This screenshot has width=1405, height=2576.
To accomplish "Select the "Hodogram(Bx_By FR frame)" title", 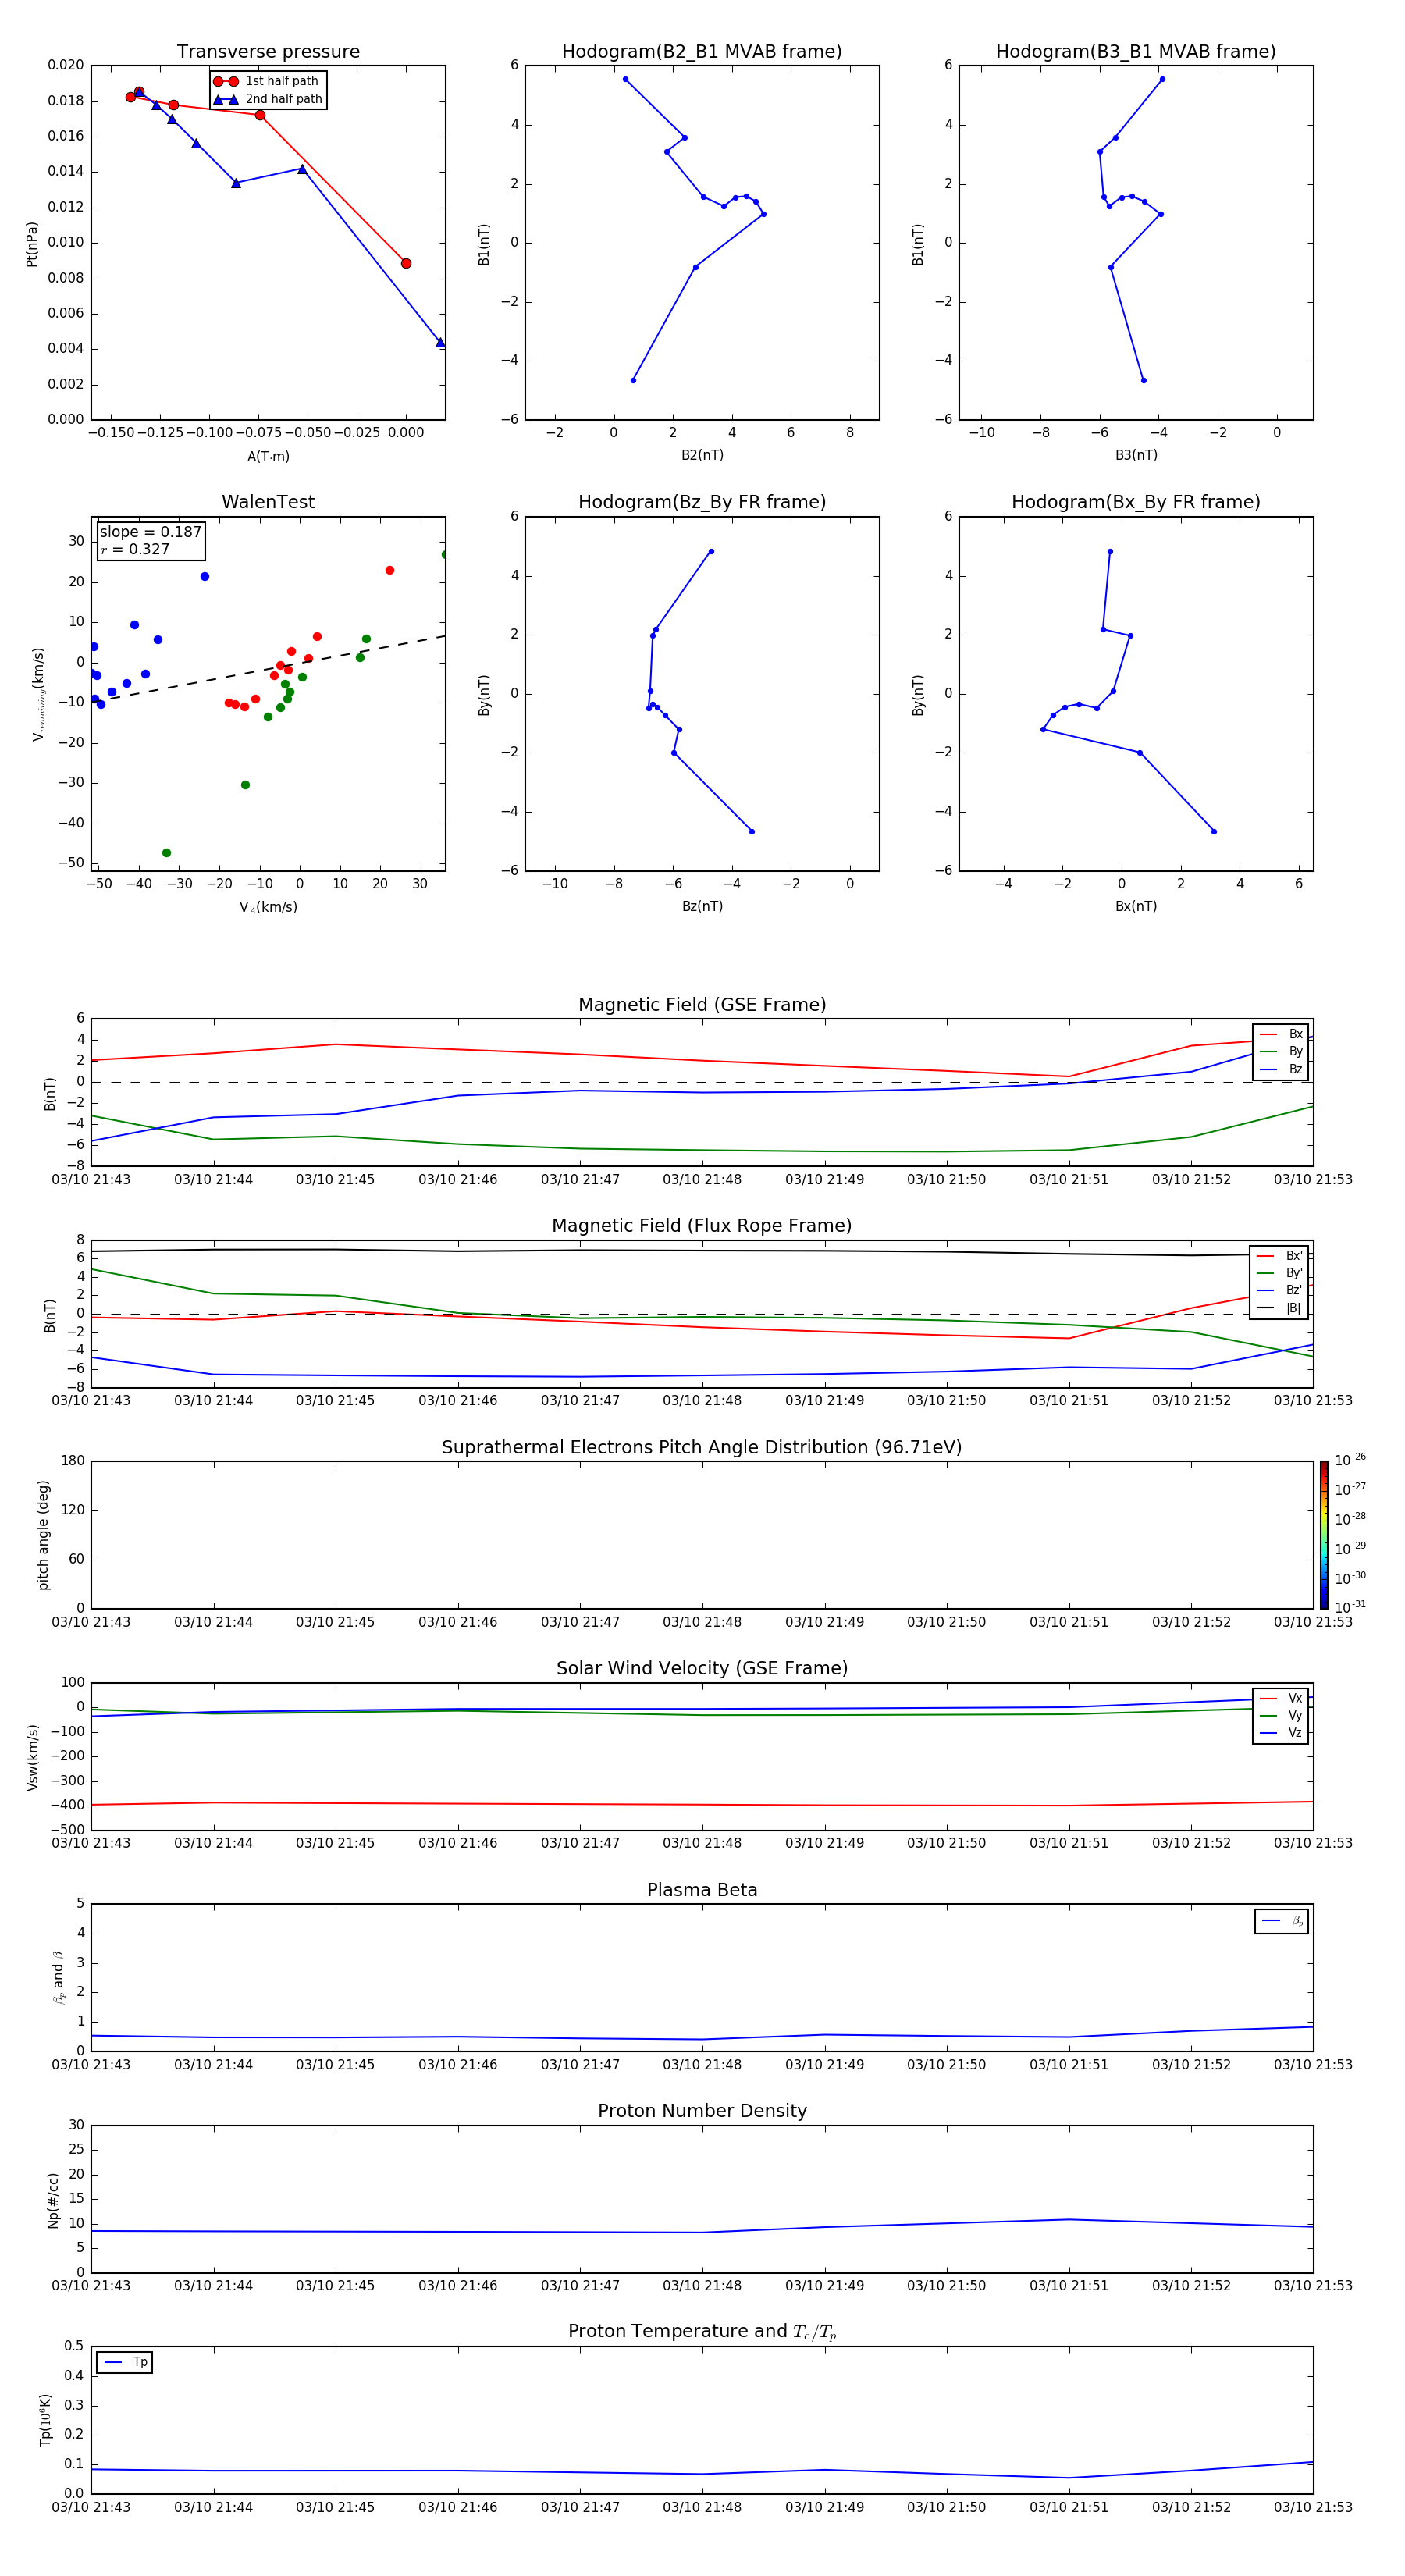I will point(1136,502).
